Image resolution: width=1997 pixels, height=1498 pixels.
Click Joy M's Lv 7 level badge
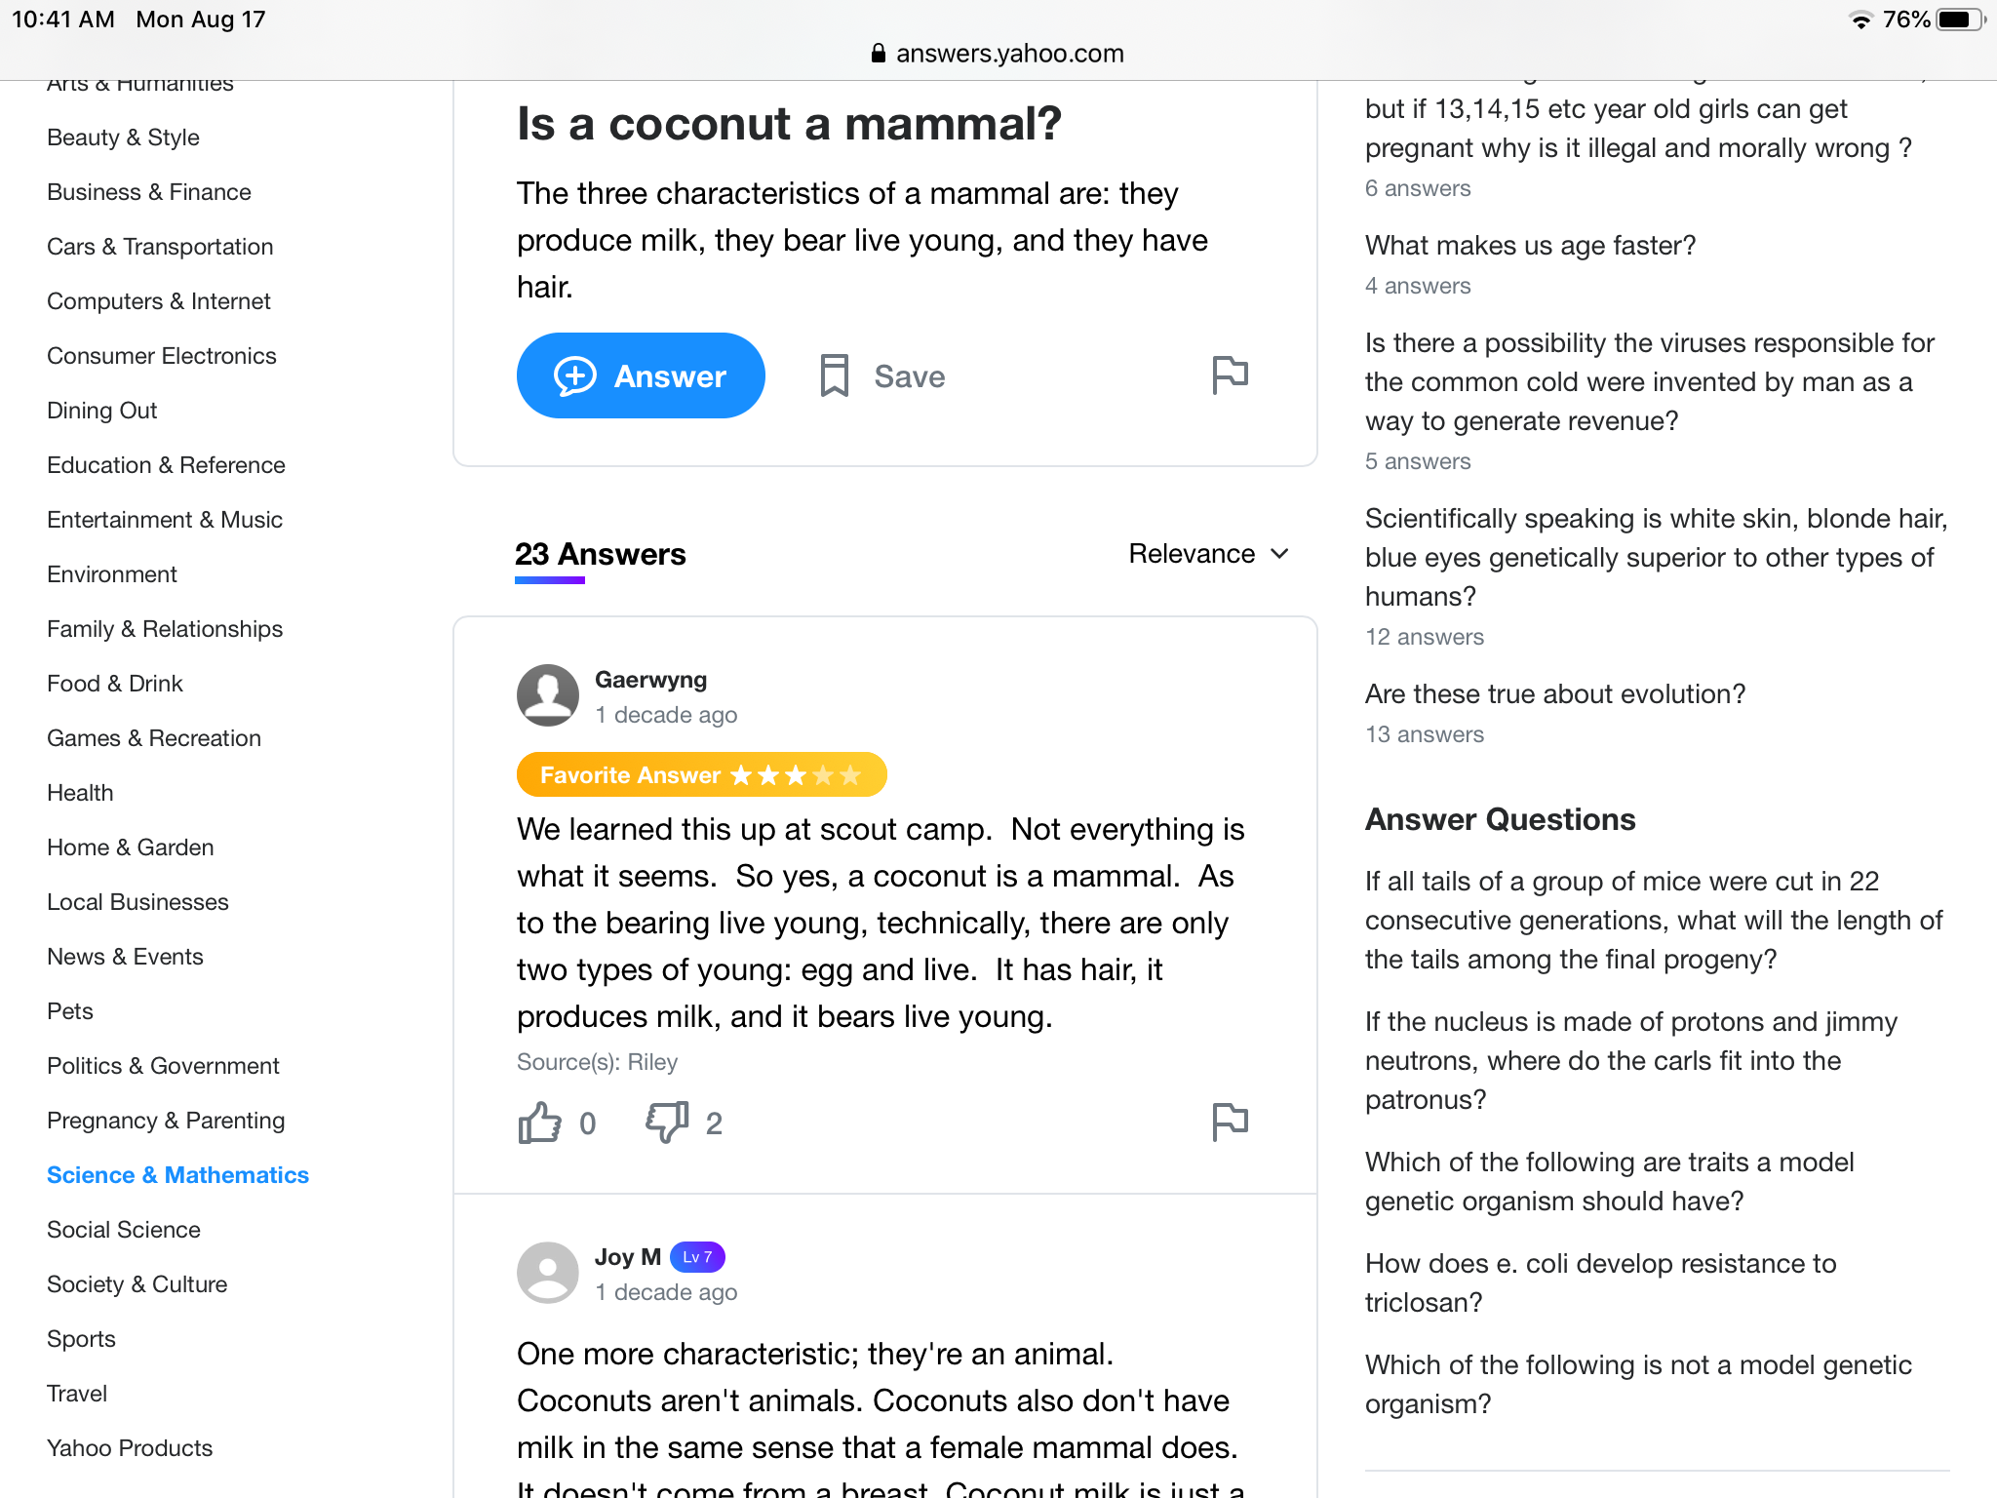point(697,1257)
